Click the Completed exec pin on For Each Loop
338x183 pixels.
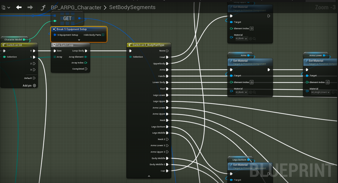86,69
